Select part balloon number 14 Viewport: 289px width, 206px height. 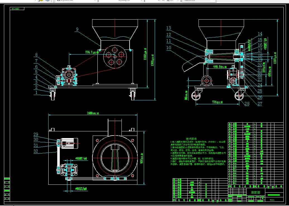click(260, 34)
